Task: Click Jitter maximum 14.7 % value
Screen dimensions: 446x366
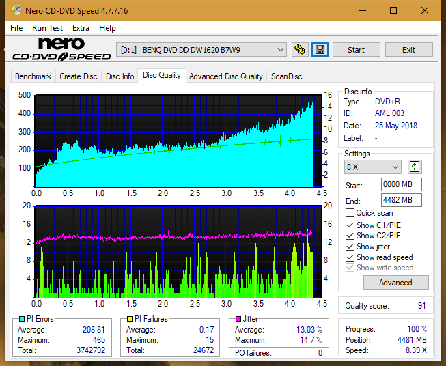Action: coord(311,340)
